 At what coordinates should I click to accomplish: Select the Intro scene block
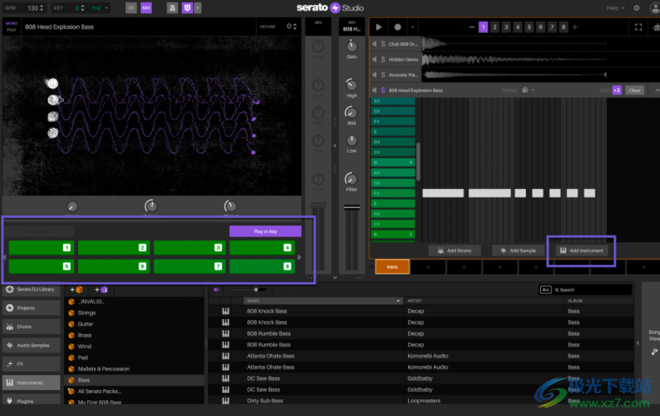[x=392, y=267]
